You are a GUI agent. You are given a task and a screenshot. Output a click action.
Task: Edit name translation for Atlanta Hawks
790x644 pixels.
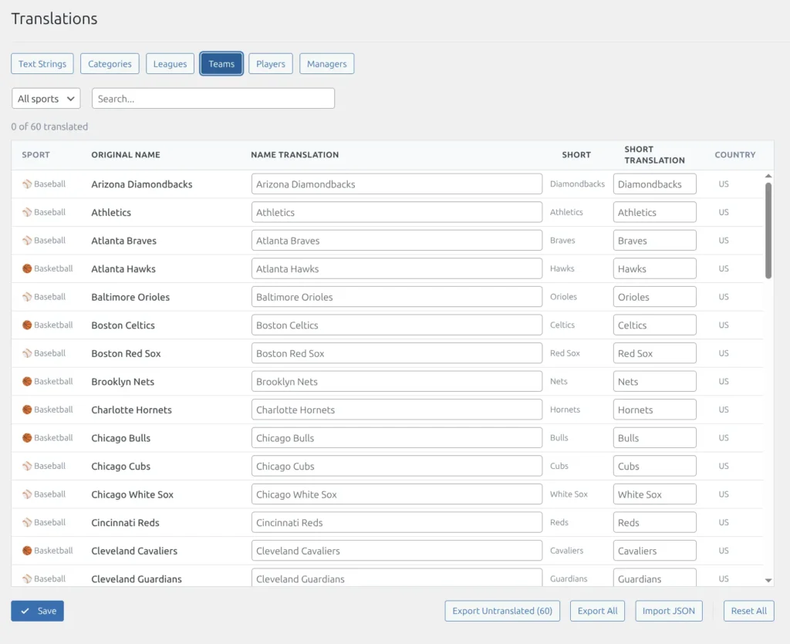tap(397, 269)
